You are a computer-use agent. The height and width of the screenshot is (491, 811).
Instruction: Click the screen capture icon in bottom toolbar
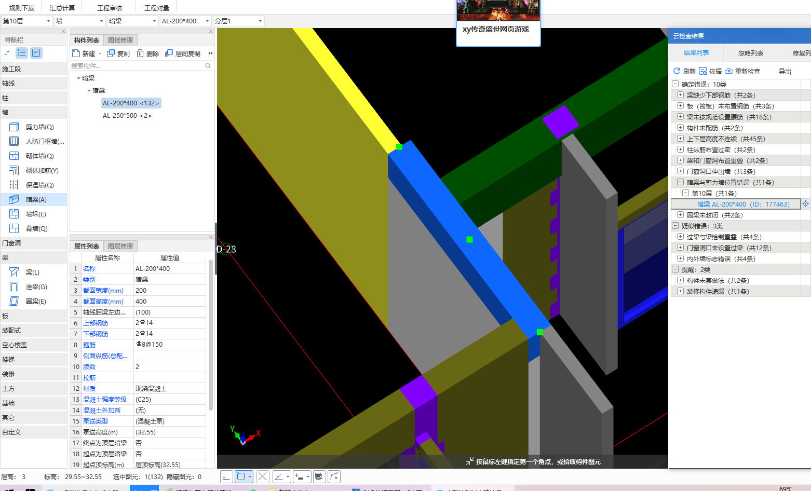tap(319, 476)
